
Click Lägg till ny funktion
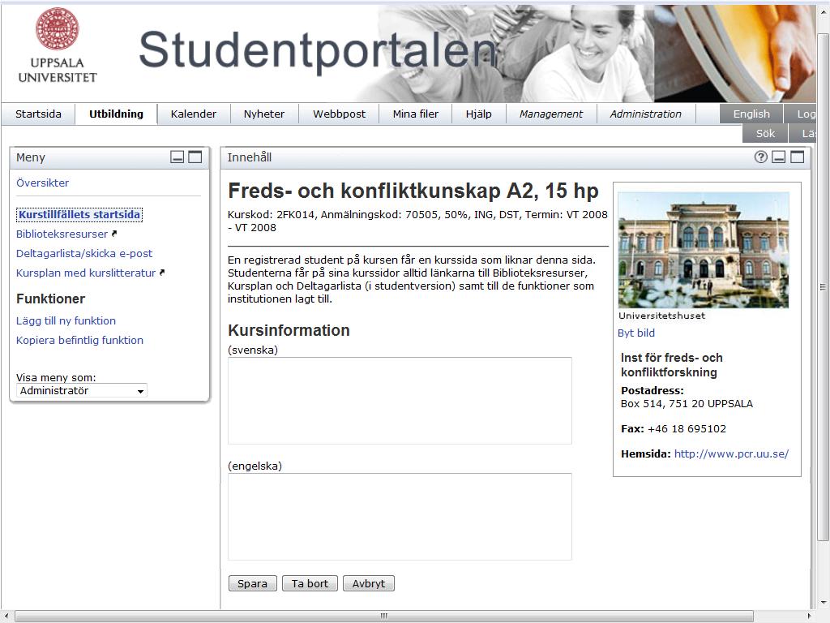(x=66, y=321)
